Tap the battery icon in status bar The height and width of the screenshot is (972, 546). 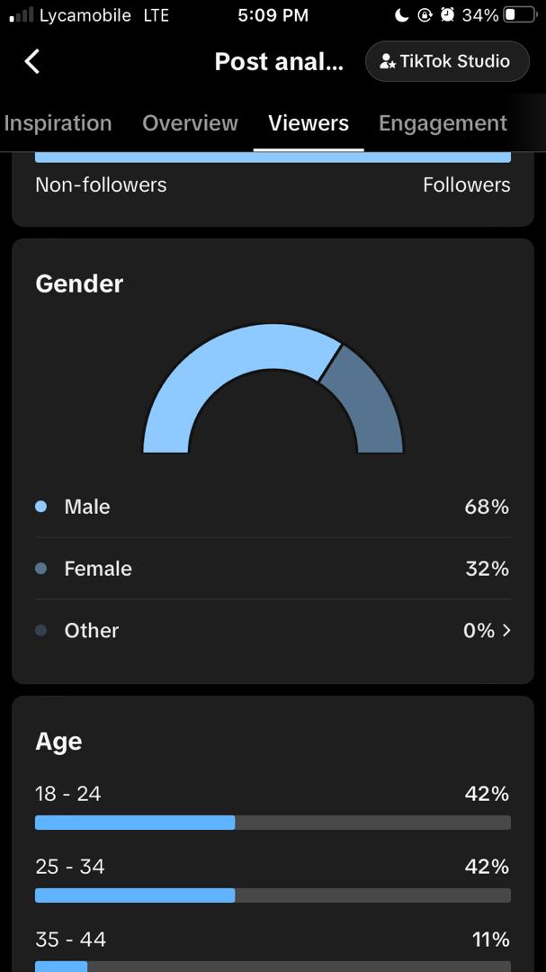click(520, 15)
